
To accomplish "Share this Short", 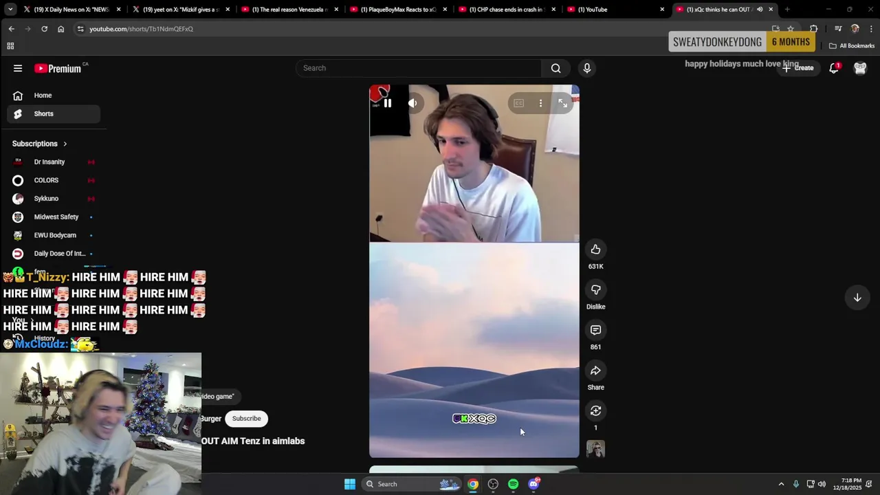I will pyautogui.click(x=595, y=371).
